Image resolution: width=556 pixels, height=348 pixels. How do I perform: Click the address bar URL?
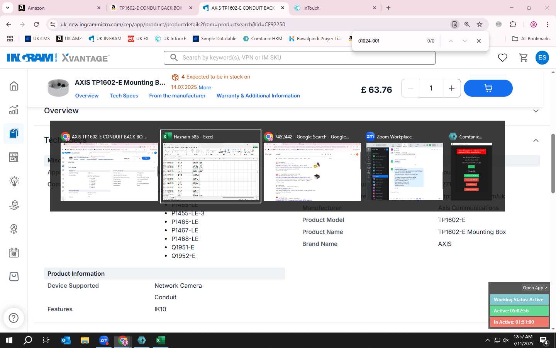tap(173, 24)
